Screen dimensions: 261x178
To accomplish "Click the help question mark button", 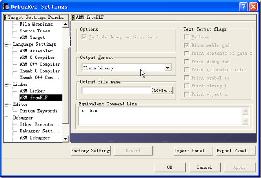I will point(243,7).
